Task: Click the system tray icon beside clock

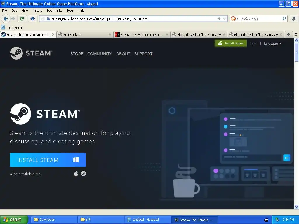Action: click(277, 220)
